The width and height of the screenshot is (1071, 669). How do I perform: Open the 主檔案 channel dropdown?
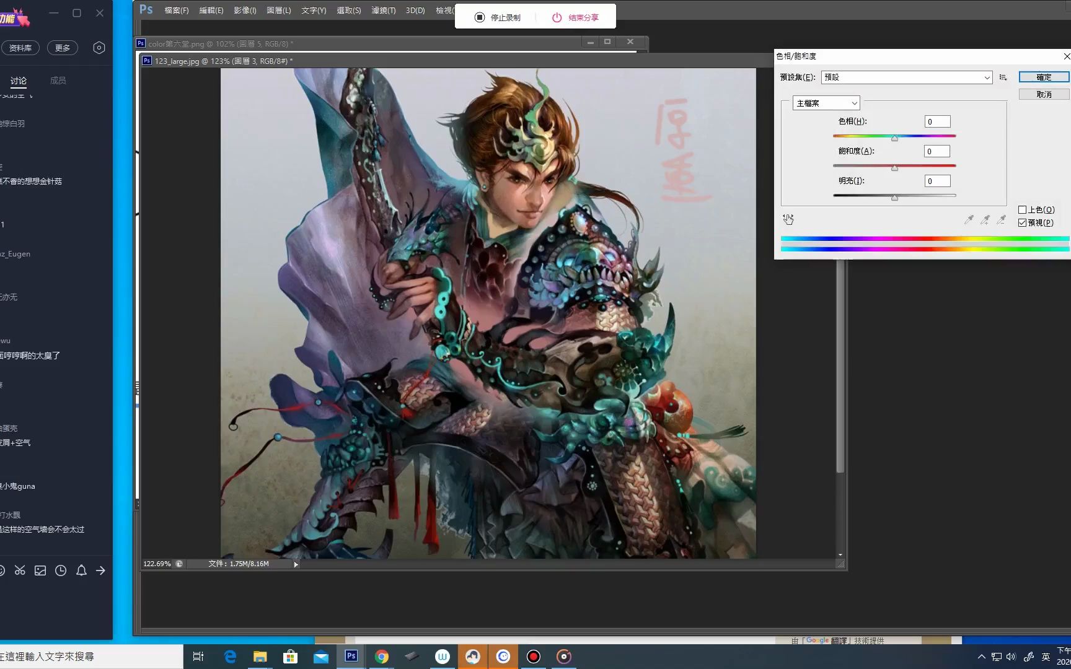pyautogui.click(x=826, y=103)
